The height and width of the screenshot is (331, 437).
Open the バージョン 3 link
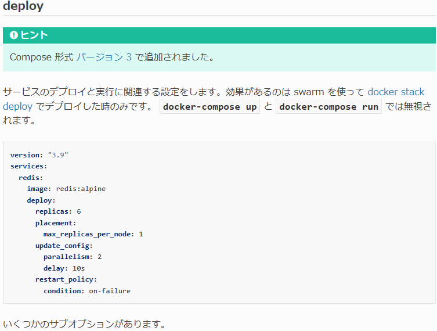click(x=104, y=57)
